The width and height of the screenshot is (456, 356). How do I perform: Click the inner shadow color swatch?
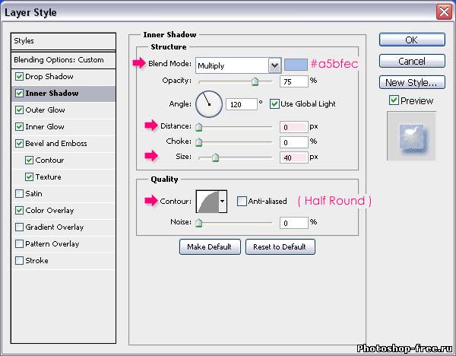296,65
